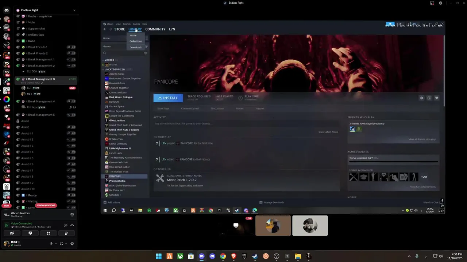Select Downloads in Library dropdown
The height and width of the screenshot is (262, 467).
click(135, 47)
